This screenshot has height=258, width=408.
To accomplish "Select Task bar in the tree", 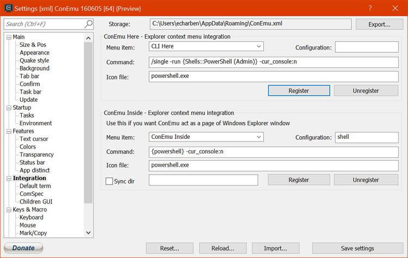I will [x=30, y=91].
